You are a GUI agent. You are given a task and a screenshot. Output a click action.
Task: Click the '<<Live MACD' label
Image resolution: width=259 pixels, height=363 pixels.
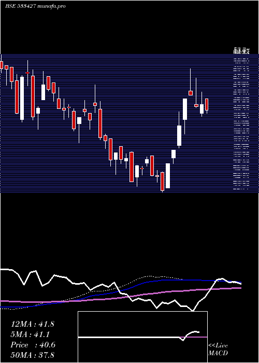click(x=218, y=350)
